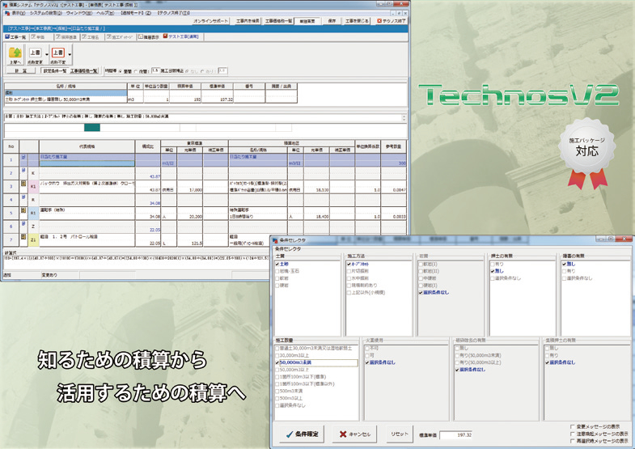Click the 標準単価 field showing 197.32
Screen dimensions: 635x449
point(456,434)
